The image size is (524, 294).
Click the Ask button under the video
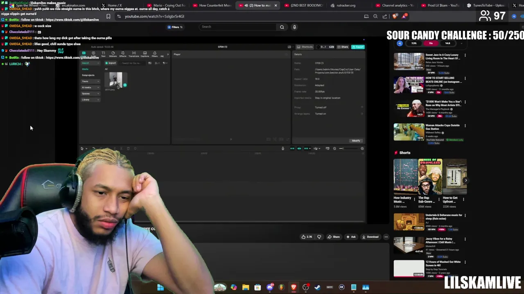[351, 237]
